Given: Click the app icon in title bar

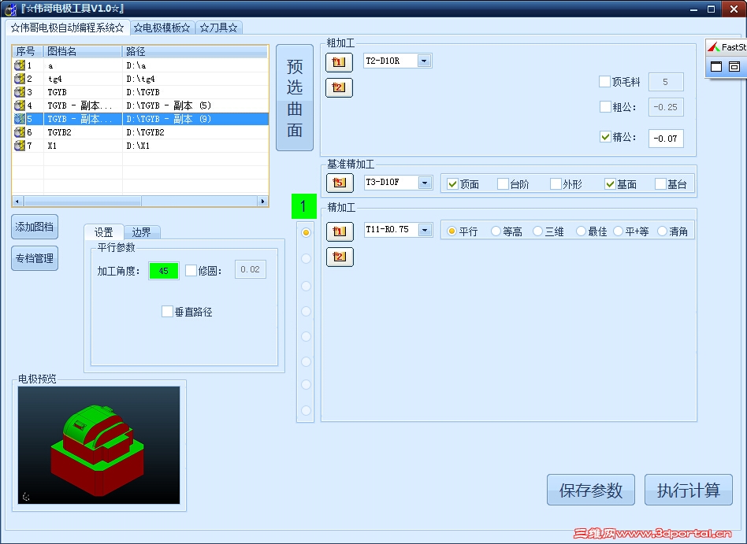Looking at the screenshot, I should (10, 9).
